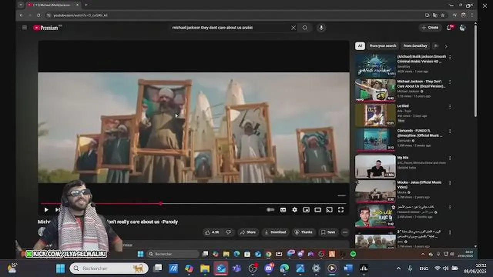Share this video
The width and height of the screenshot is (493, 277).
click(x=248, y=232)
